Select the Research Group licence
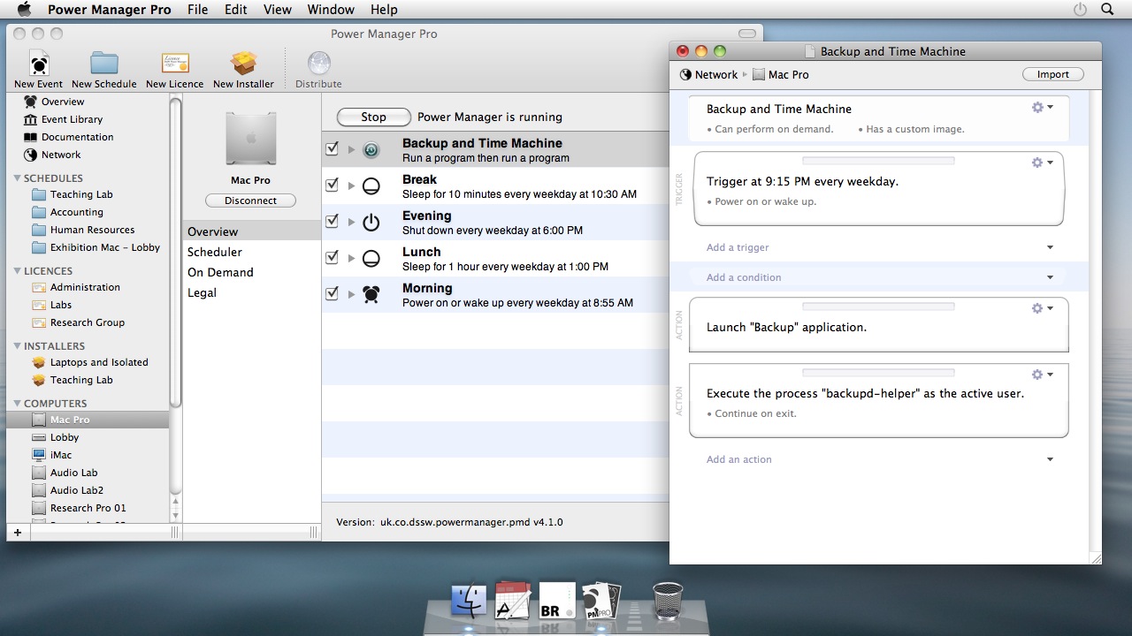The width and height of the screenshot is (1132, 636). [87, 322]
